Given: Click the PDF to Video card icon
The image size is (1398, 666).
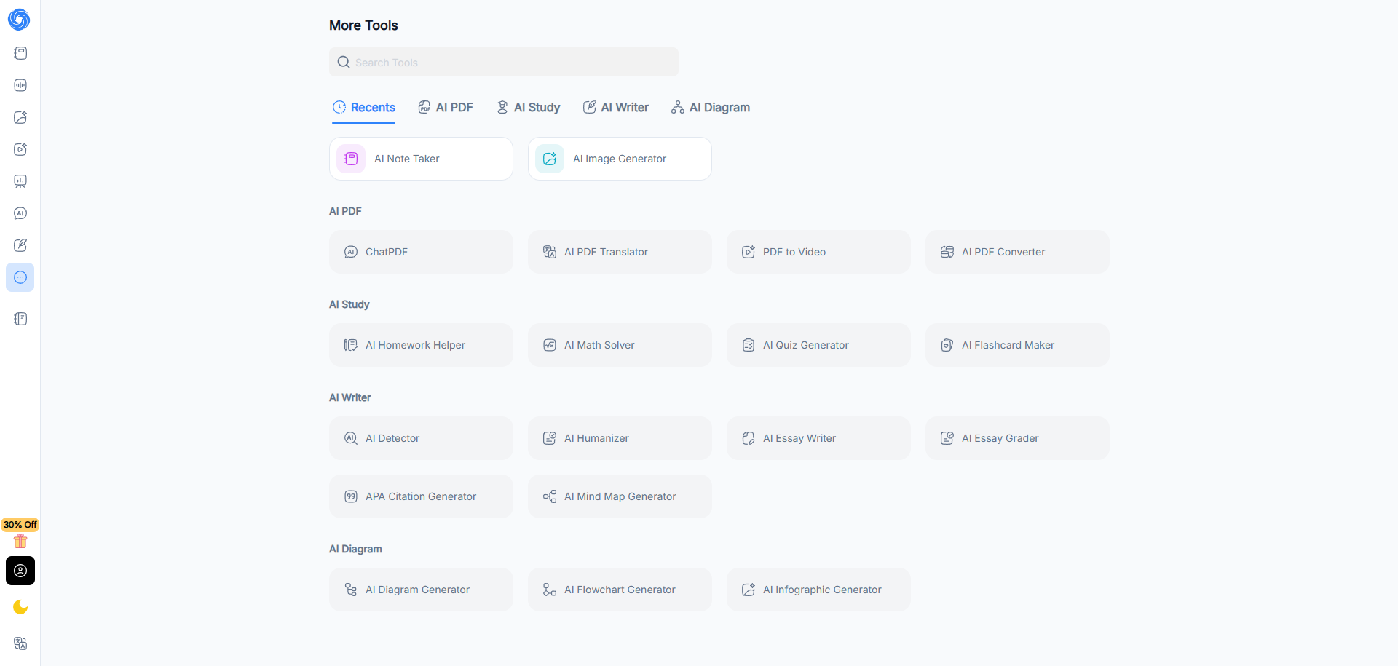Looking at the screenshot, I should (x=749, y=252).
